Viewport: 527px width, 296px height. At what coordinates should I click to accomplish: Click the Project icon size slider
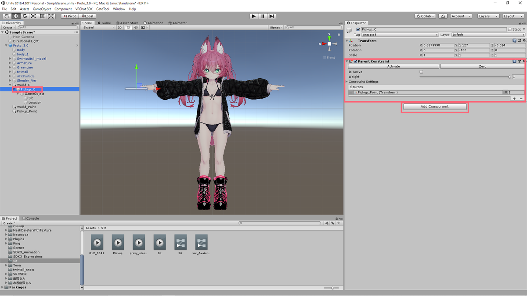(x=332, y=288)
